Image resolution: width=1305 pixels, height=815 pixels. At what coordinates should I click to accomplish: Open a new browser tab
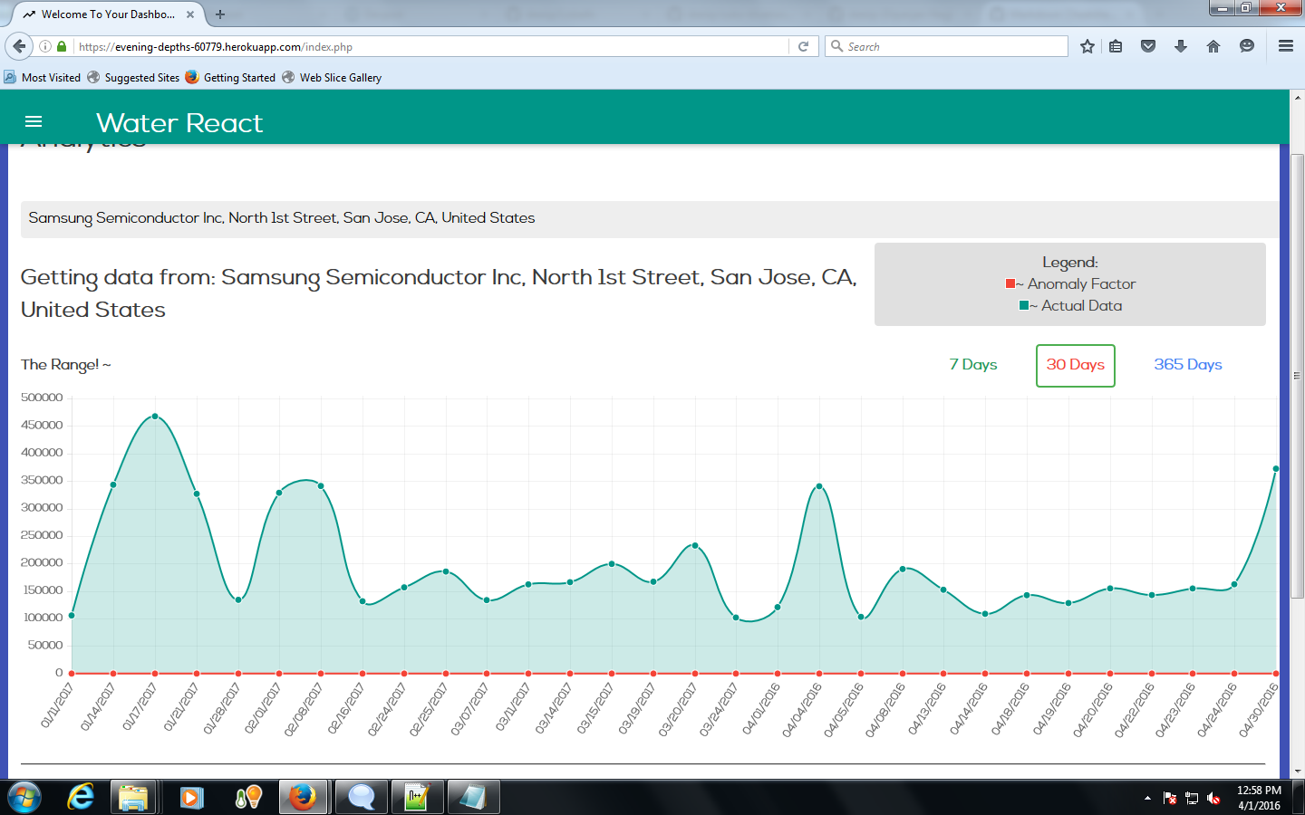coord(220,14)
